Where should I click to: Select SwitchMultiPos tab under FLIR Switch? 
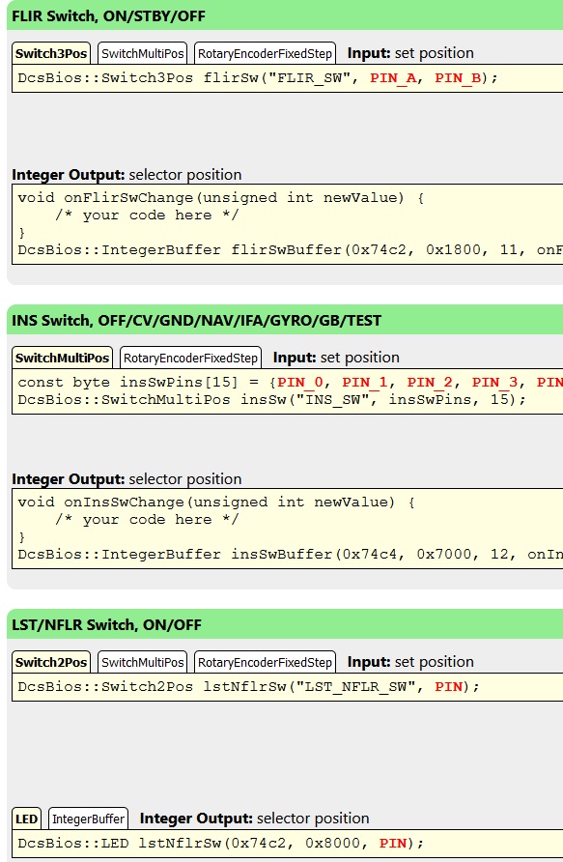(x=142, y=53)
